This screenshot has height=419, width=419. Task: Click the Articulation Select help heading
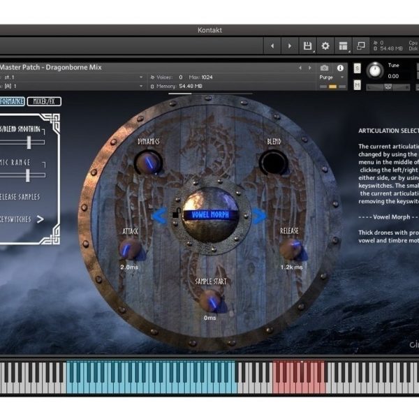click(388, 131)
